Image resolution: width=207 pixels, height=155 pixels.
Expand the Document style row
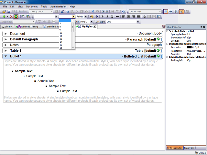[6, 34]
